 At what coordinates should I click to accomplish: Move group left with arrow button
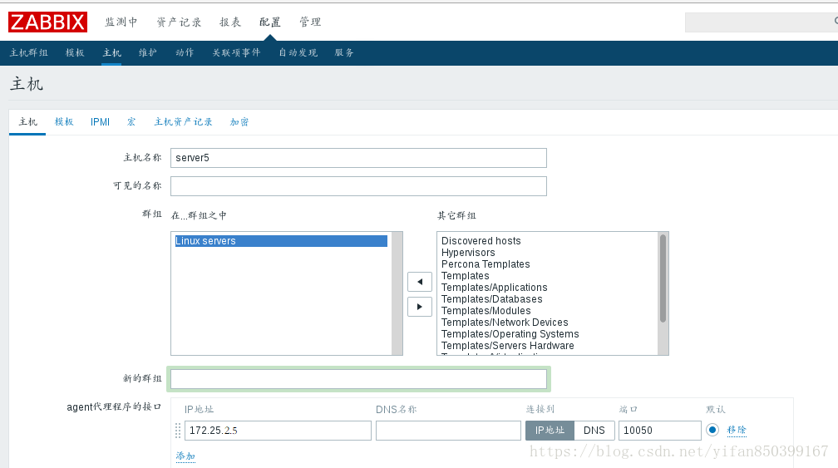(x=420, y=282)
